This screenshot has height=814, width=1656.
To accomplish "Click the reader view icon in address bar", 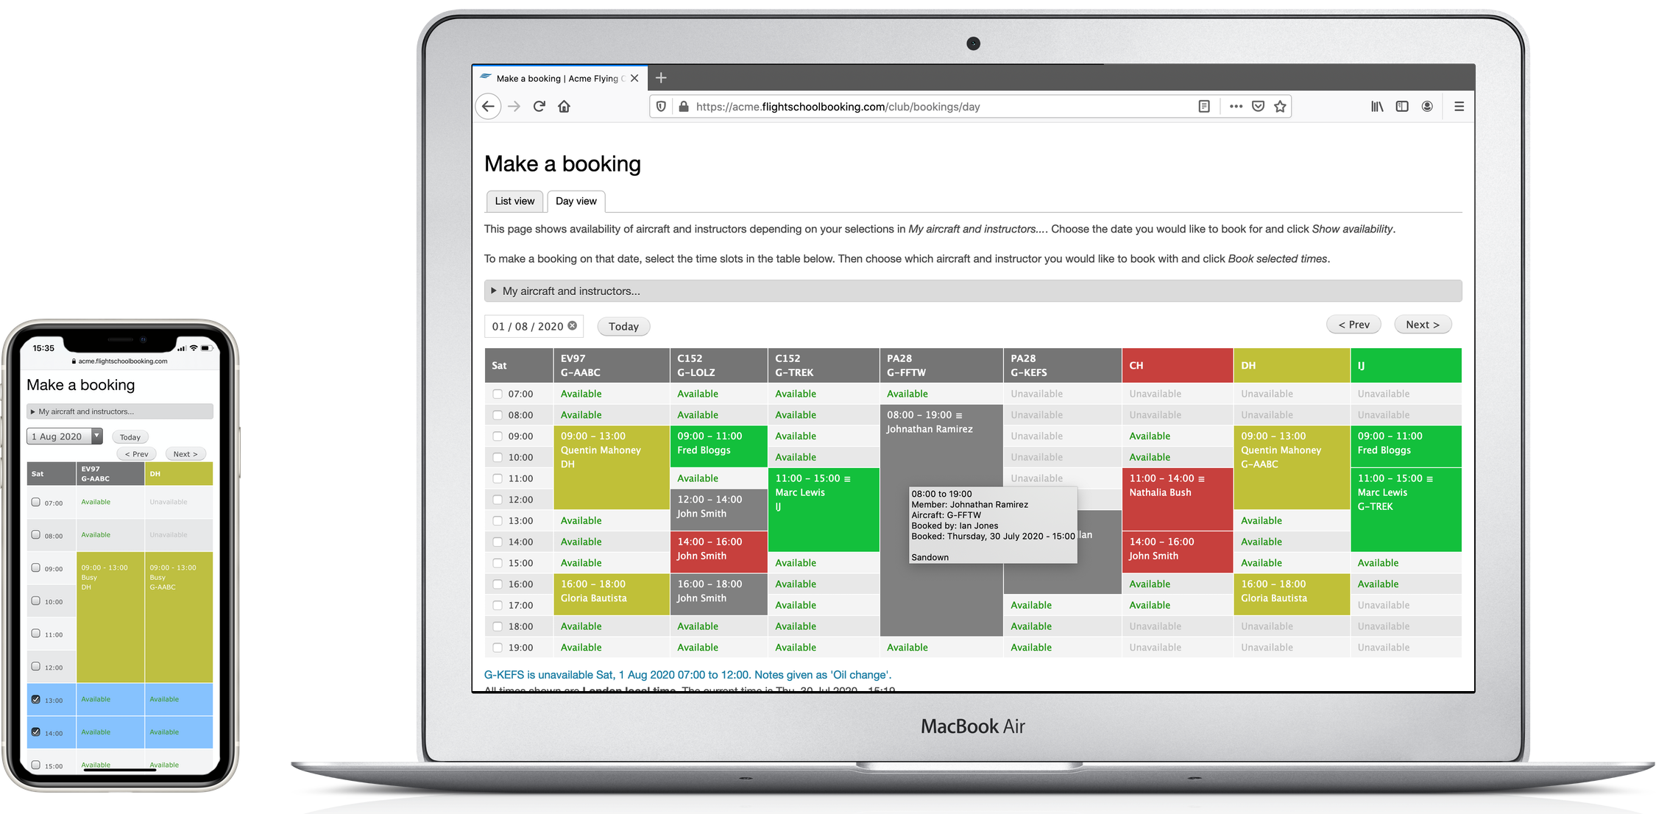I will (x=1205, y=105).
